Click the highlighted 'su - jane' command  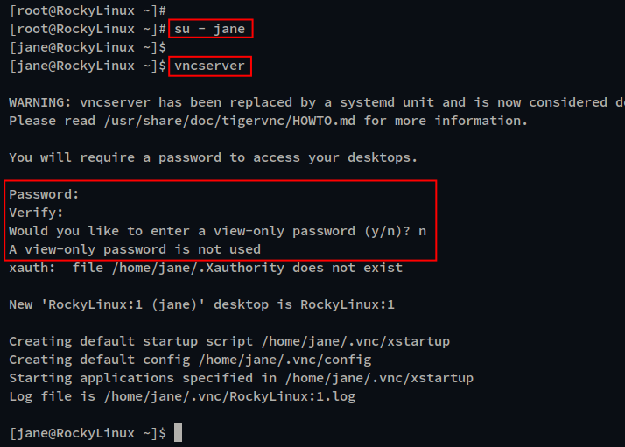[x=210, y=29]
